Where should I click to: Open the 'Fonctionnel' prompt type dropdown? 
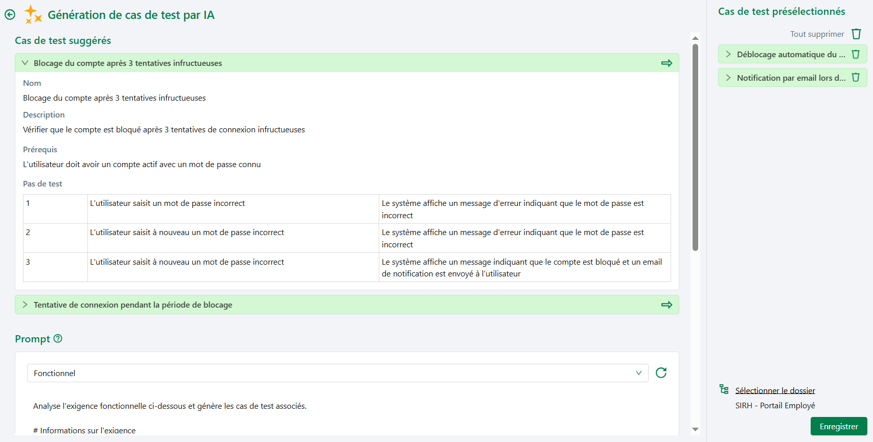[x=337, y=373]
